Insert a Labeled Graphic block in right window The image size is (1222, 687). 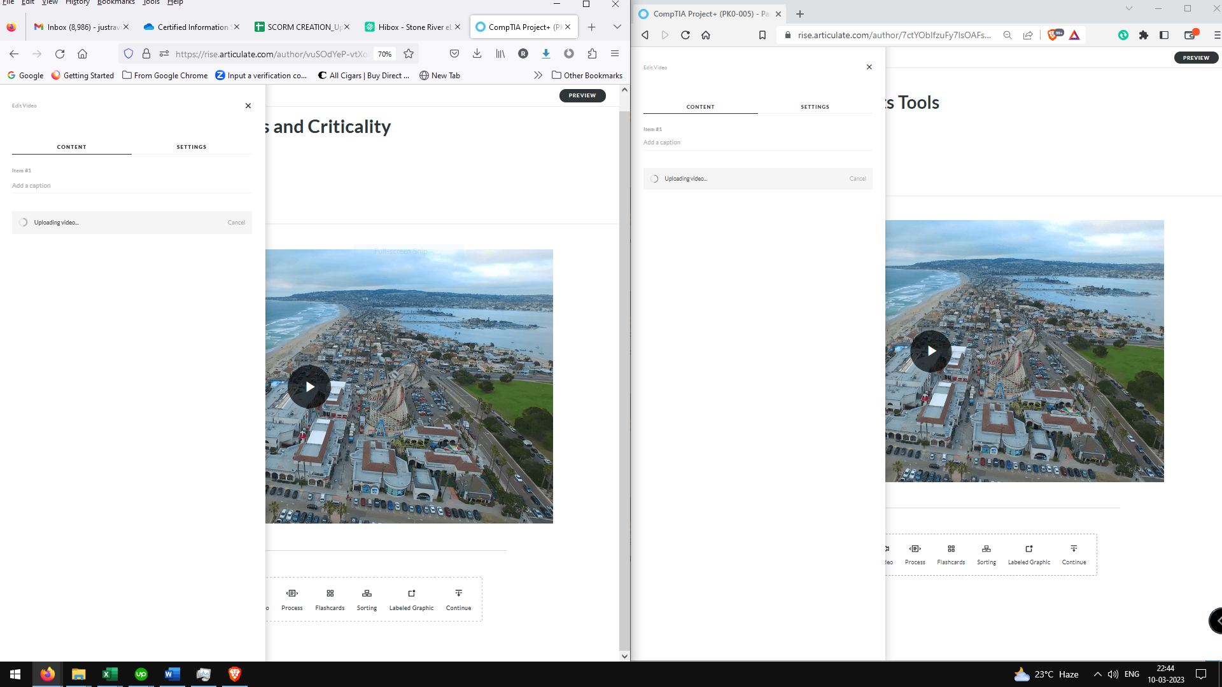1029,549
